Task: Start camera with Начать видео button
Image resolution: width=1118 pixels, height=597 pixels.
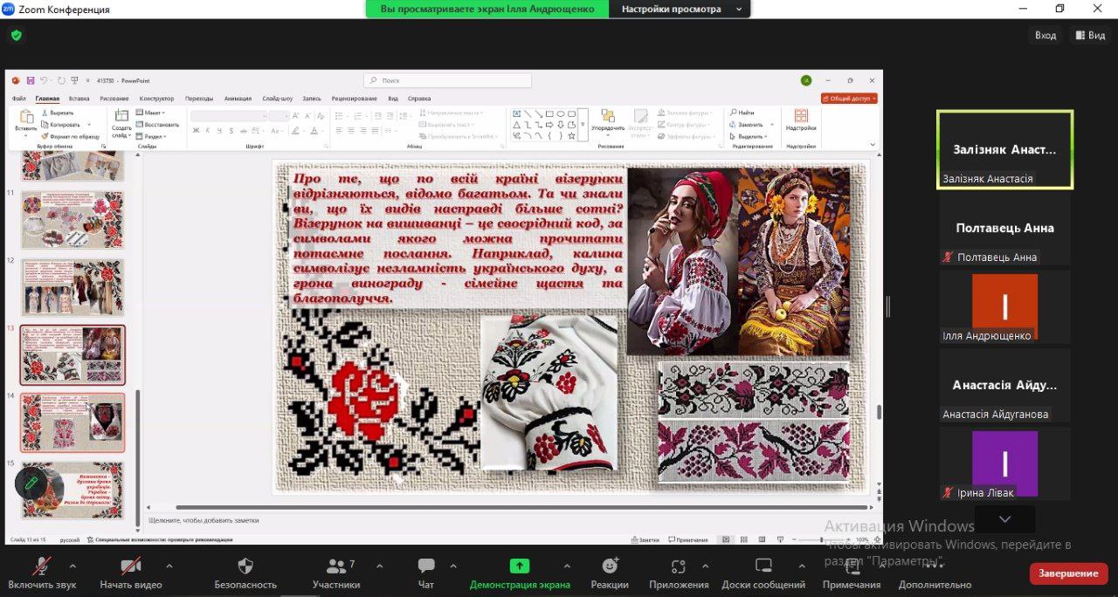Action: click(131, 566)
